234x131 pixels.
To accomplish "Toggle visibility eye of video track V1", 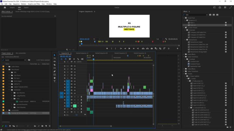I will tap(75, 93).
